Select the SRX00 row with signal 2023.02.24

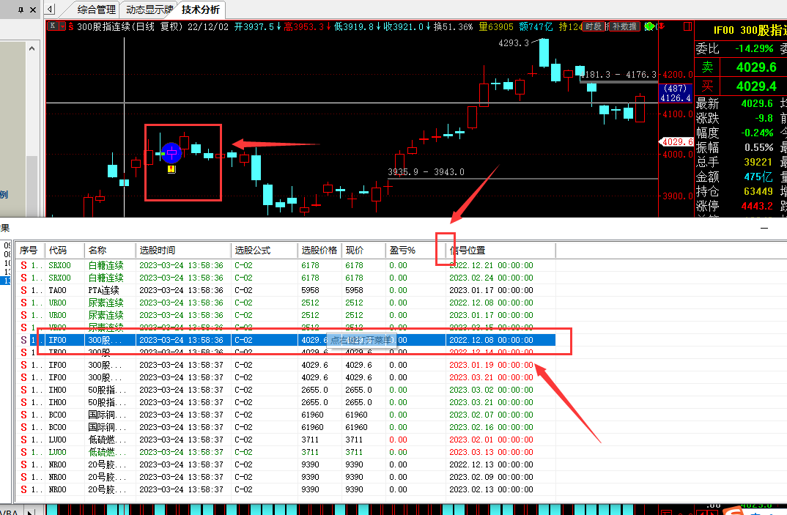pos(286,278)
